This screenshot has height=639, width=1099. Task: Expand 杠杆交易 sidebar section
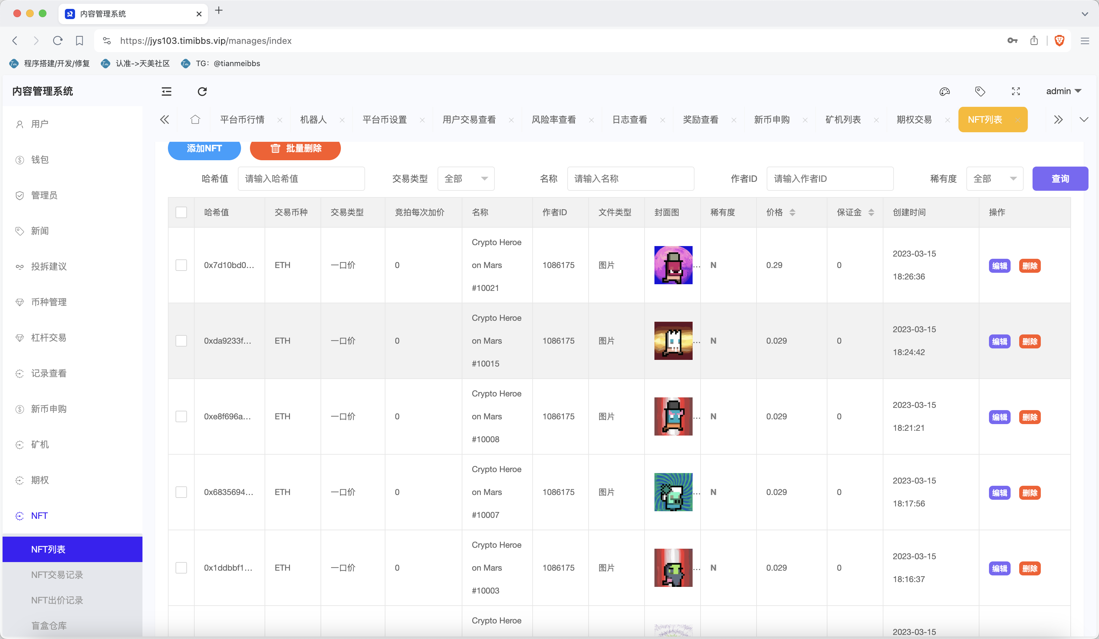[73, 338]
